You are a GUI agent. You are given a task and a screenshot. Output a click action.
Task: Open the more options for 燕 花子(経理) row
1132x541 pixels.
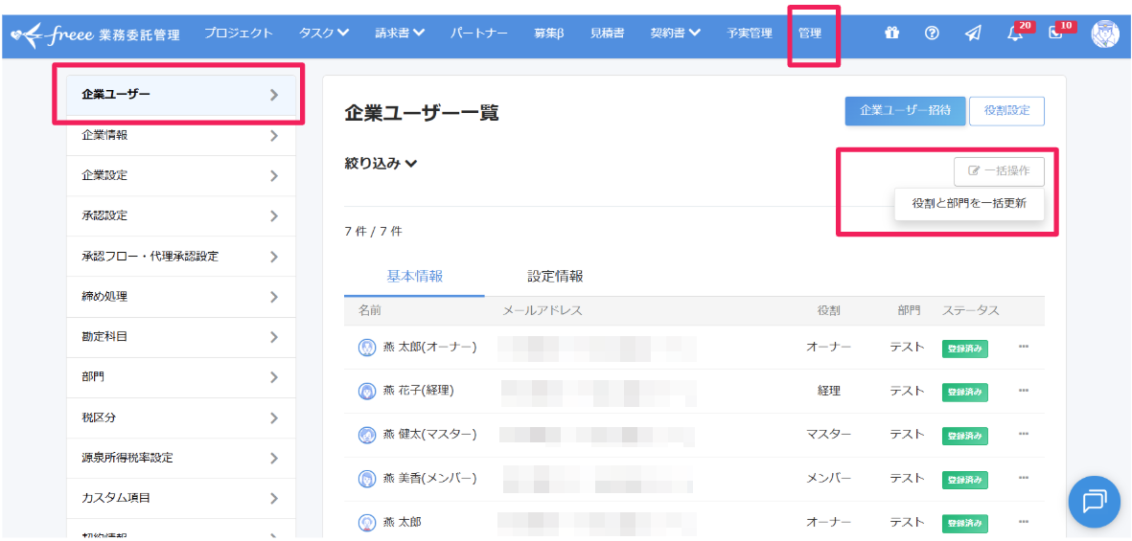click(1023, 391)
